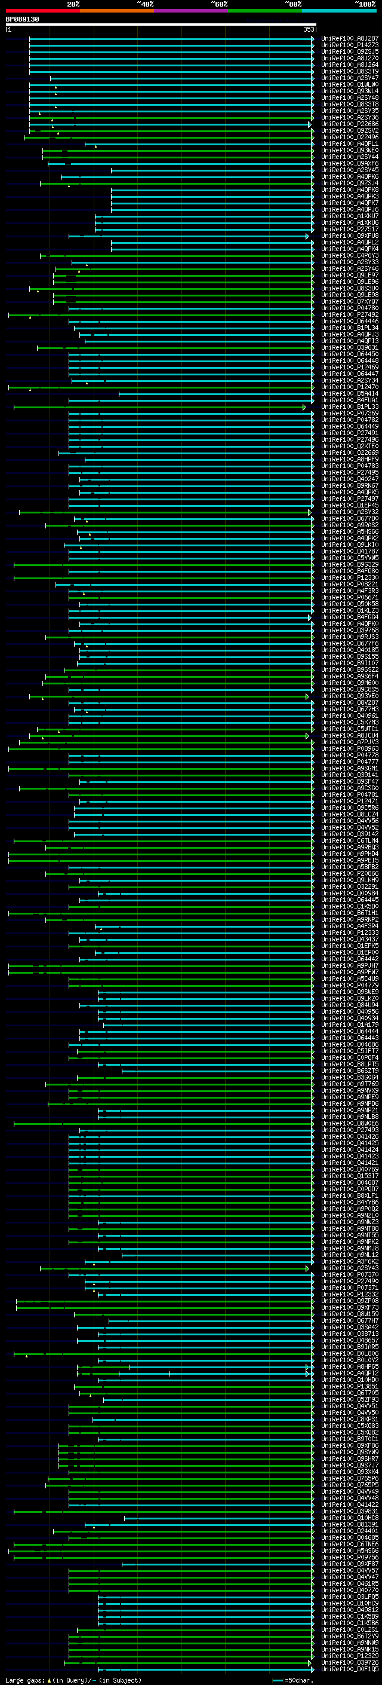Image resolution: width=382 pixels, height=1685 pixels.
Task: Select the UniRef100_A4QPL1 label
Action: click(349, 144)
